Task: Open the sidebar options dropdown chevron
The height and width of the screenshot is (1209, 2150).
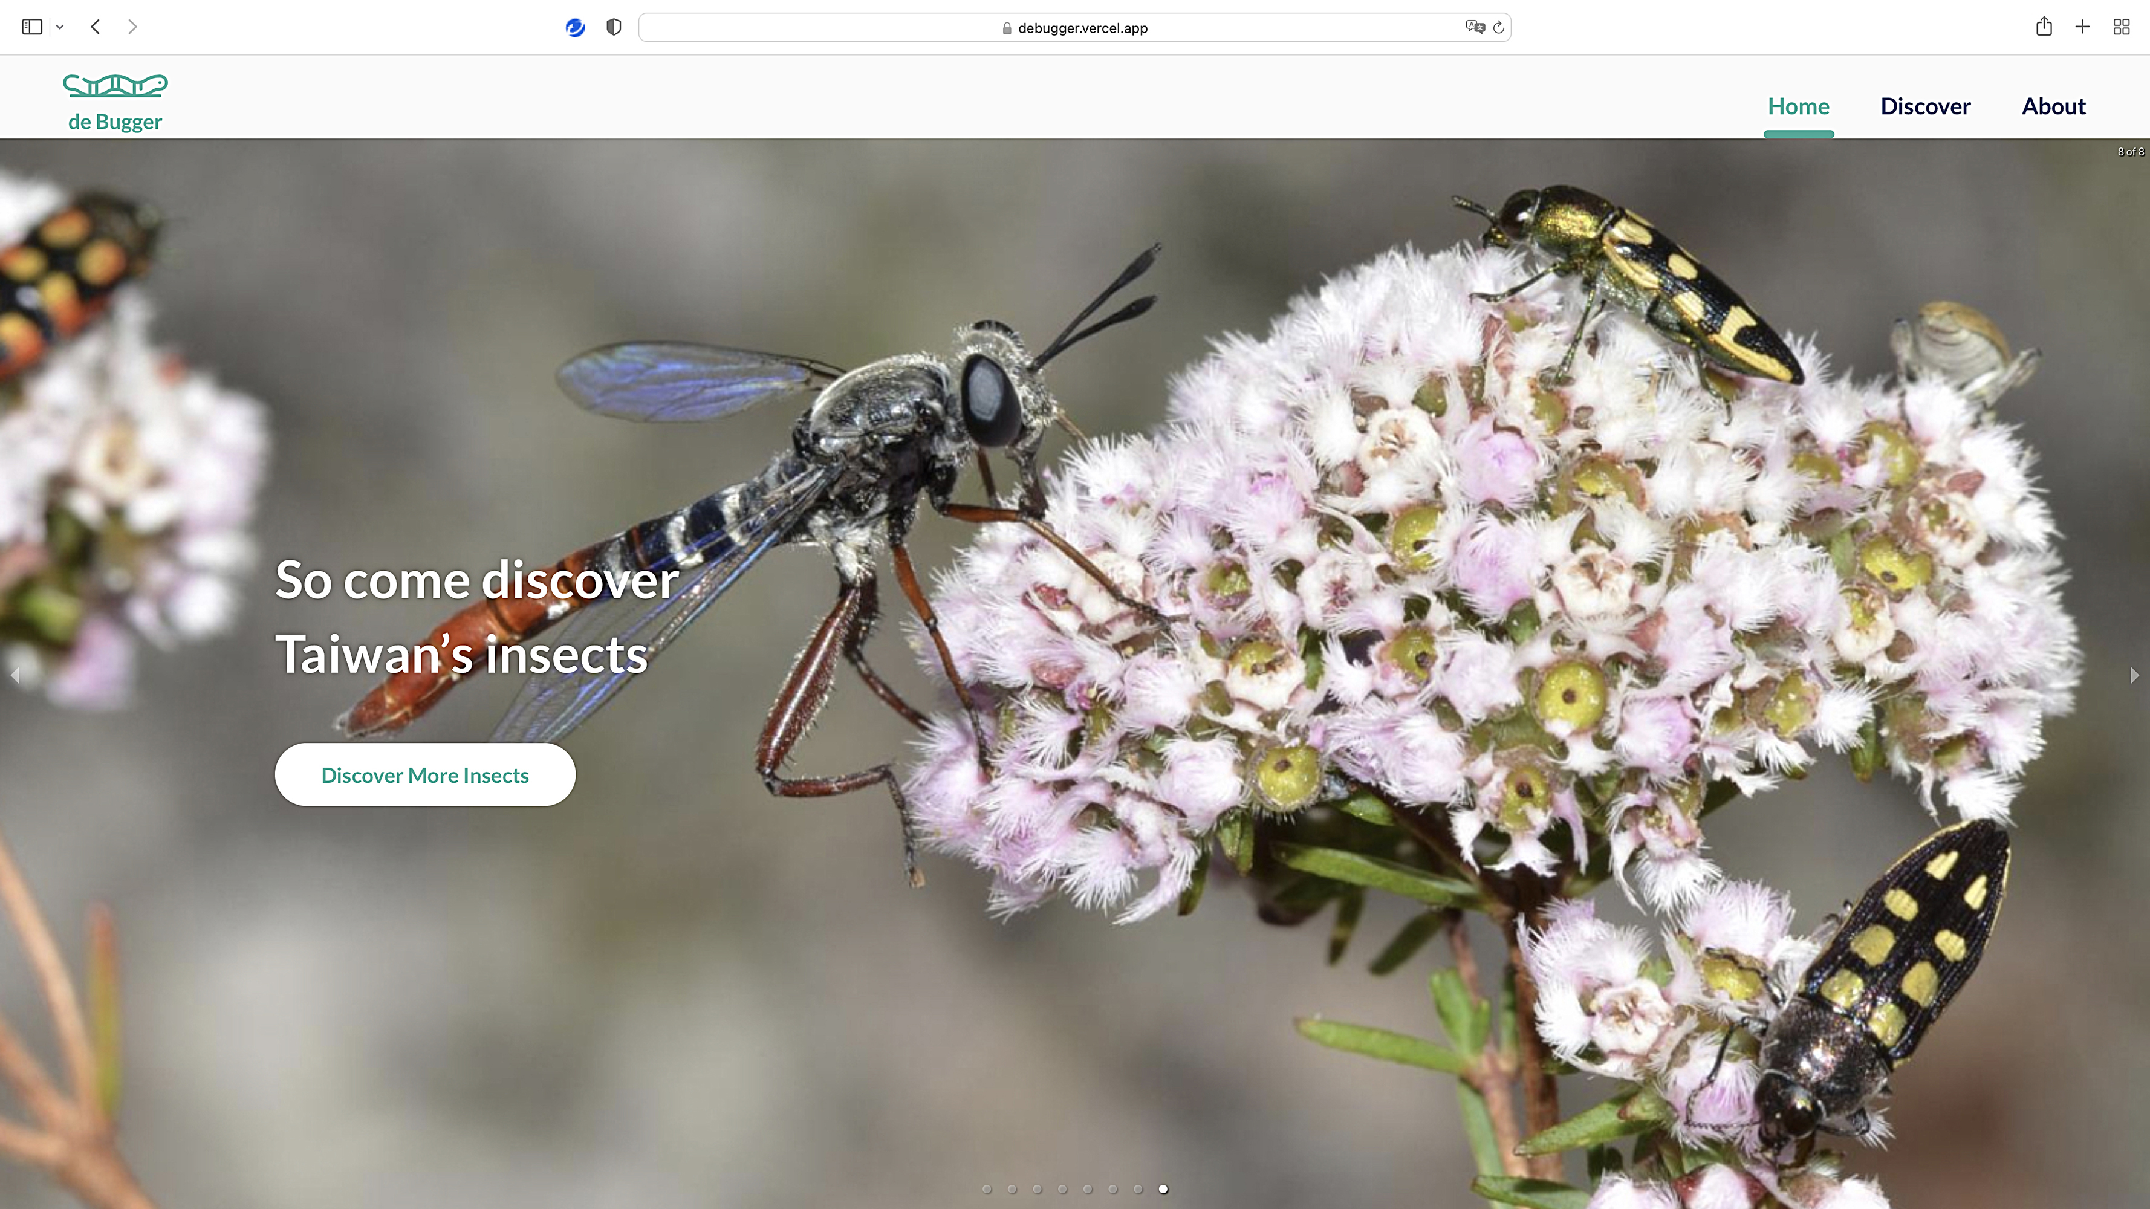Action: 60,27
